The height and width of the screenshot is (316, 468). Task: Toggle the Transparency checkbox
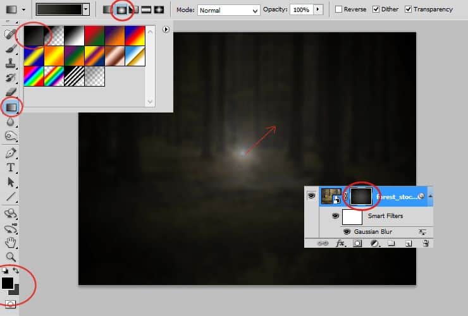click(x=408, y=9)
